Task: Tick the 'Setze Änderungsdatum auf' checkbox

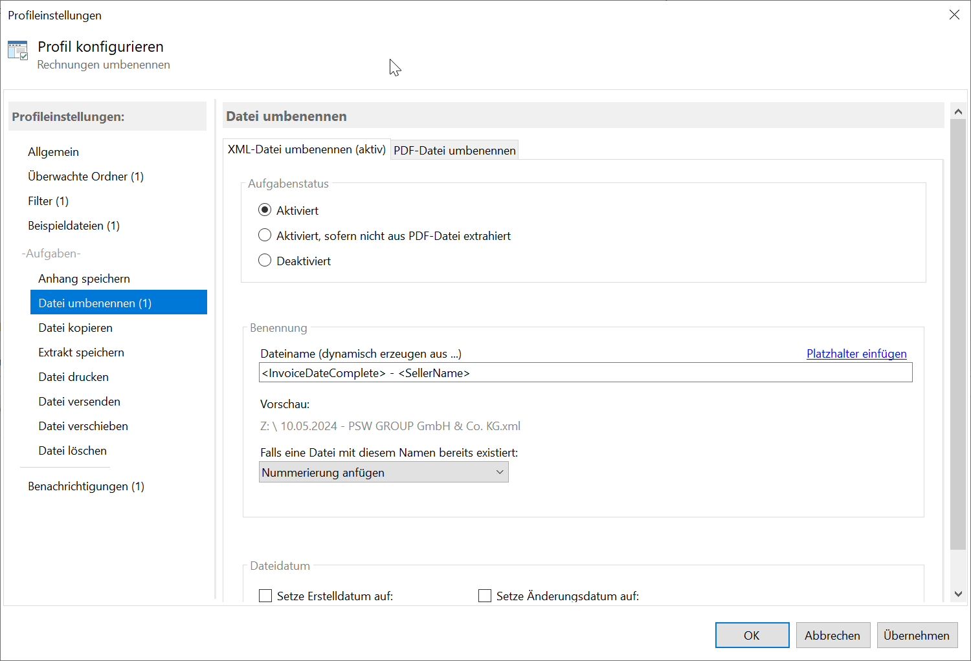Action: pos(485,596)
